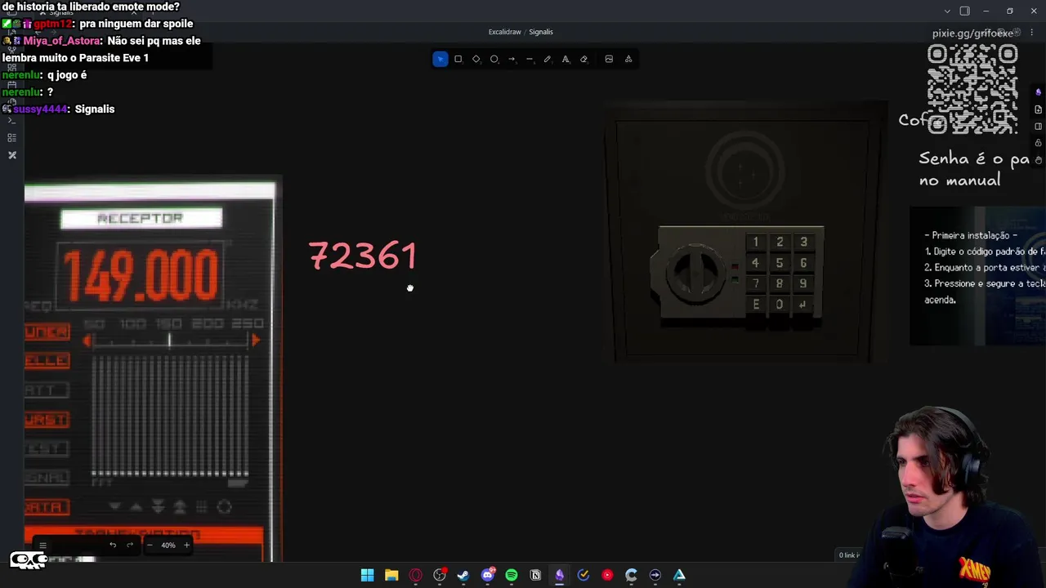Select the Line tool

tap(530, 59)
